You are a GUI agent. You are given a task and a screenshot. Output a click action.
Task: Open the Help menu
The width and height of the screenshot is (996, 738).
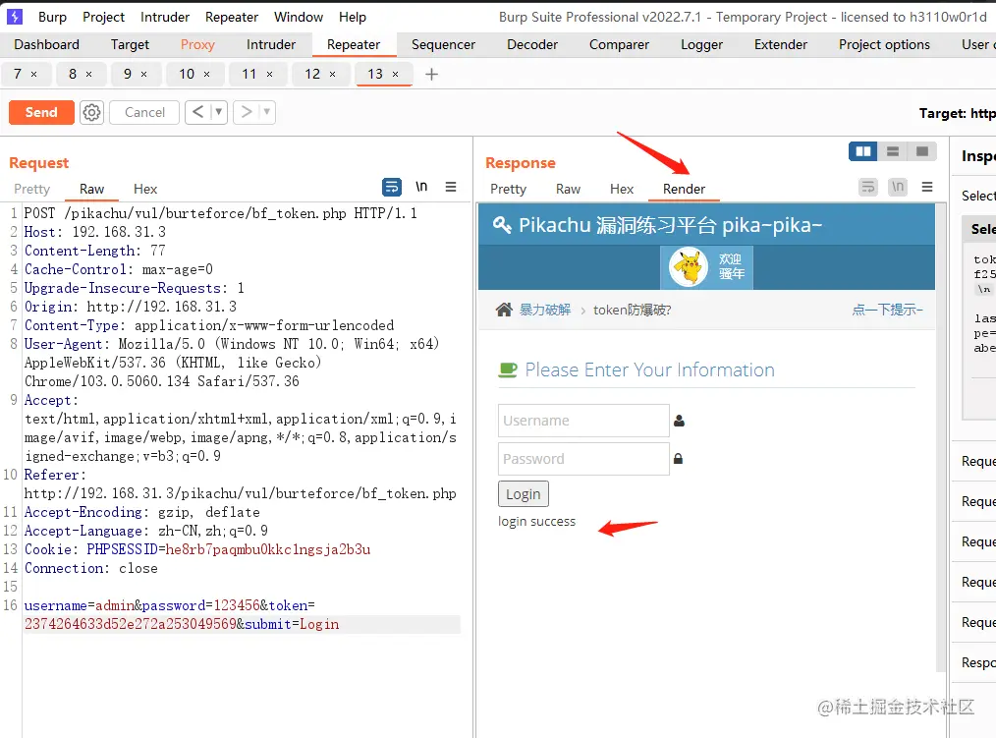point(353,17)
